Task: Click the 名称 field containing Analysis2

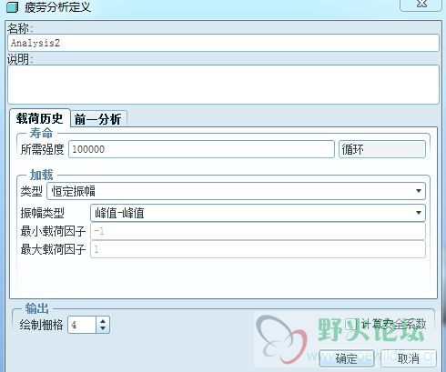Action: [223, 43]
